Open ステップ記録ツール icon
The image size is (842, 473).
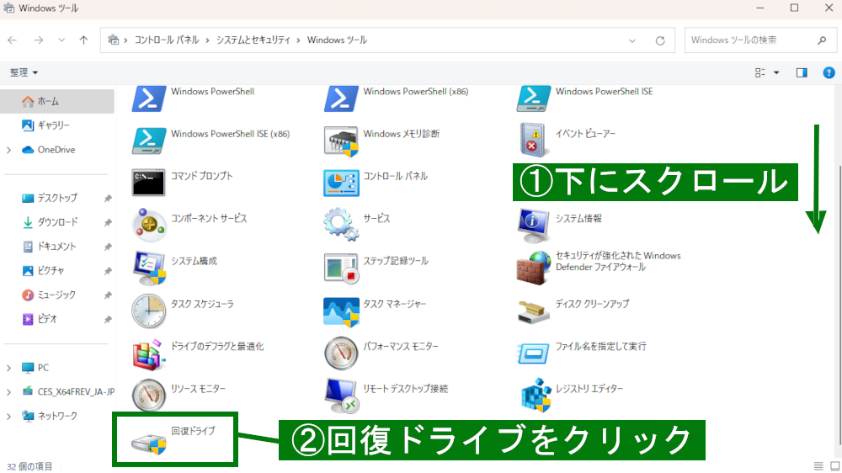341,268
